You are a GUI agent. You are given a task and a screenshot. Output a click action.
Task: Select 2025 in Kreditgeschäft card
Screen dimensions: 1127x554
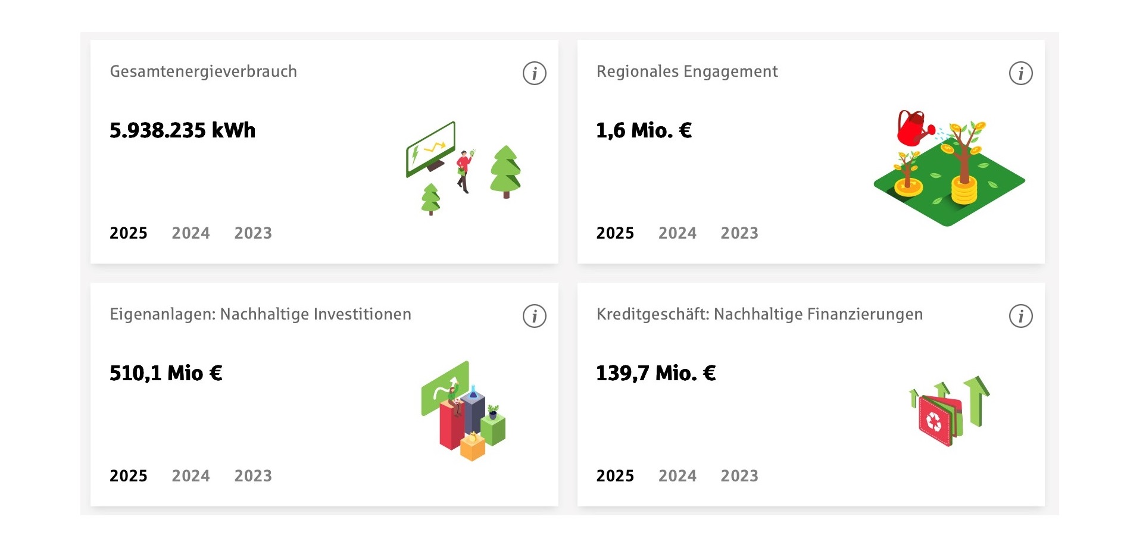click(615, 476)
